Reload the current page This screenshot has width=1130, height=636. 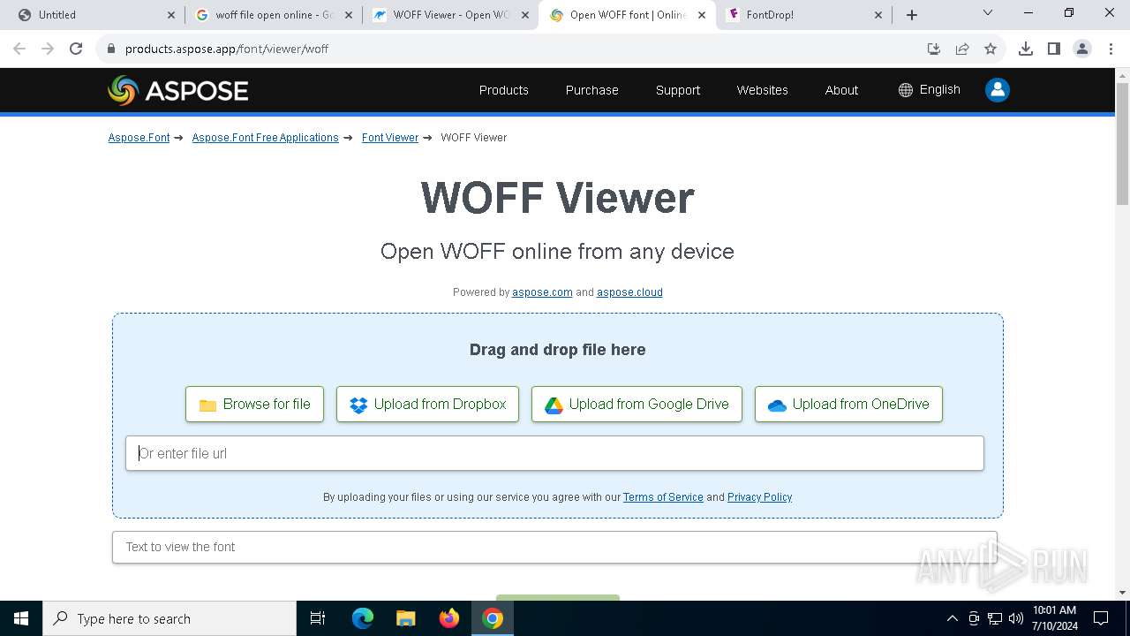tap(76, 49)
